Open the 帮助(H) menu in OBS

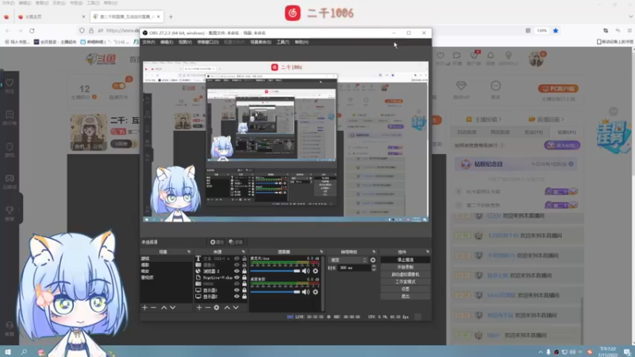point(302,42)
